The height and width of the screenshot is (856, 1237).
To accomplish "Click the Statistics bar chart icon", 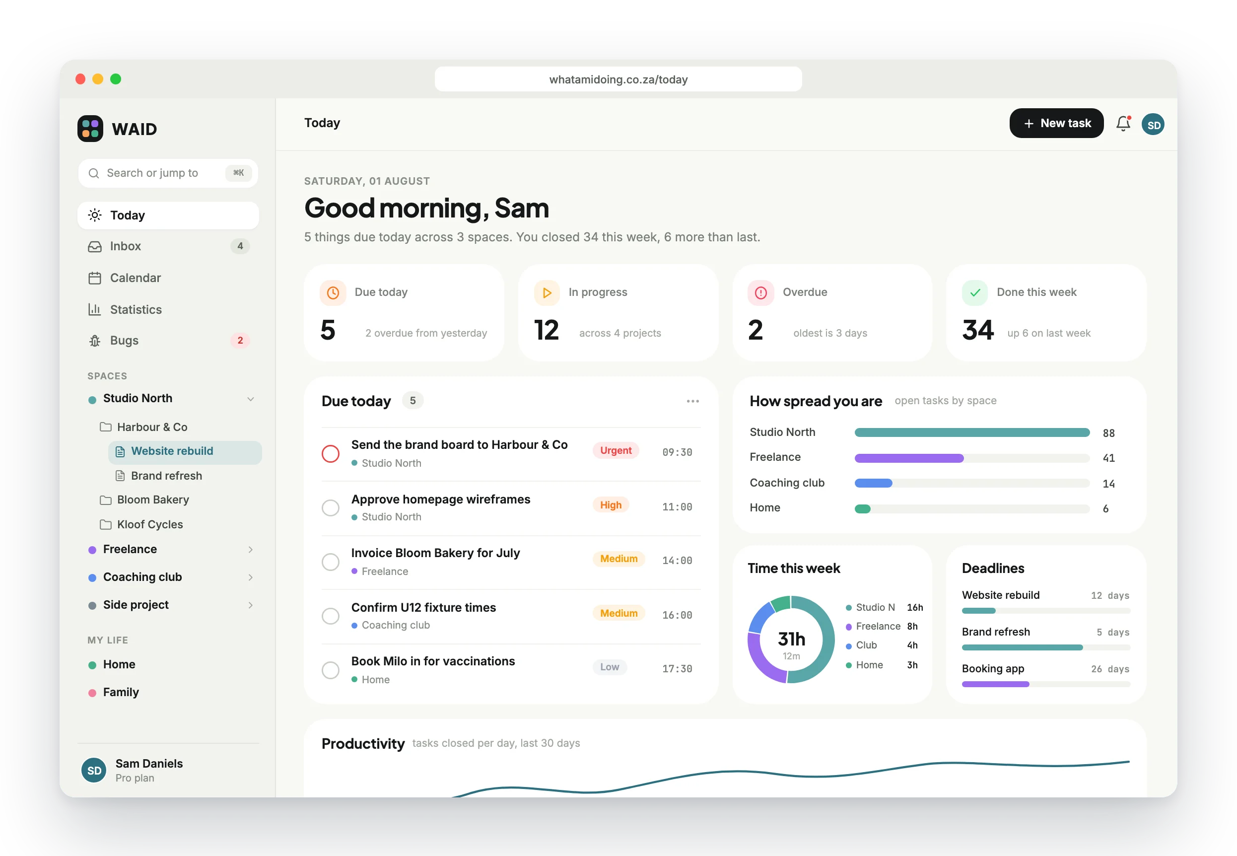I will tap(94, 310).
